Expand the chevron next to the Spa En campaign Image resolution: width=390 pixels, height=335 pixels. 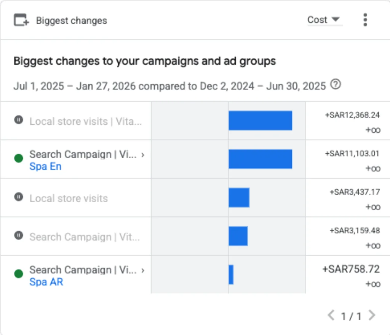[x=143, y=155]
